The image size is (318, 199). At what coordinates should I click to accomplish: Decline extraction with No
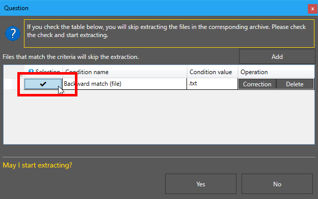(277, 184)
